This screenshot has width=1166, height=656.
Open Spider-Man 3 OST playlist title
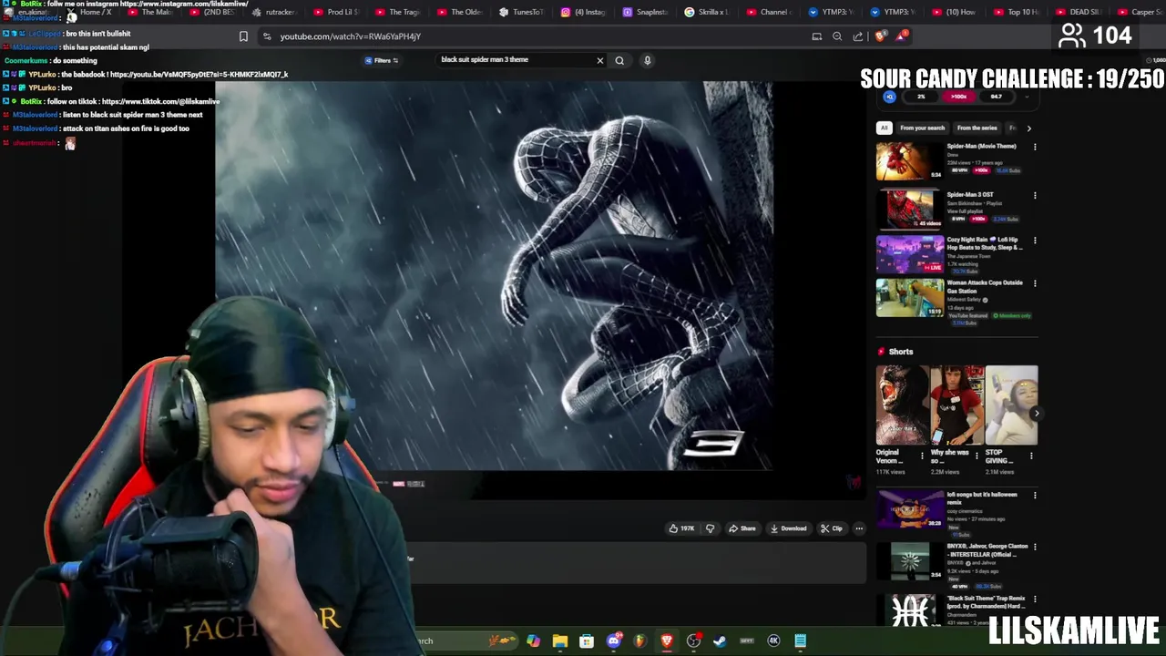pyautogui.click(x=969, y=194)
